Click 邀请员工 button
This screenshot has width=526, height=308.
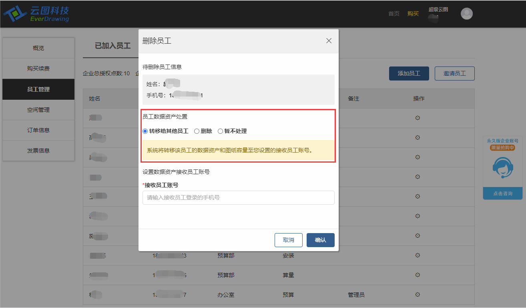click(455, 74)
